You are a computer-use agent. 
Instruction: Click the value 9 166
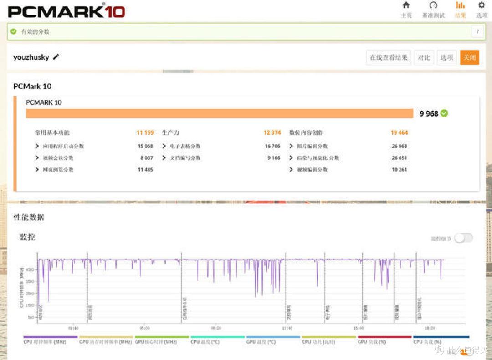(x=274, y=158)
